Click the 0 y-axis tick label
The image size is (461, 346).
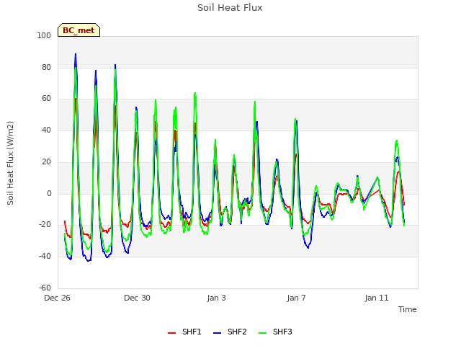(x=49, y=194)
